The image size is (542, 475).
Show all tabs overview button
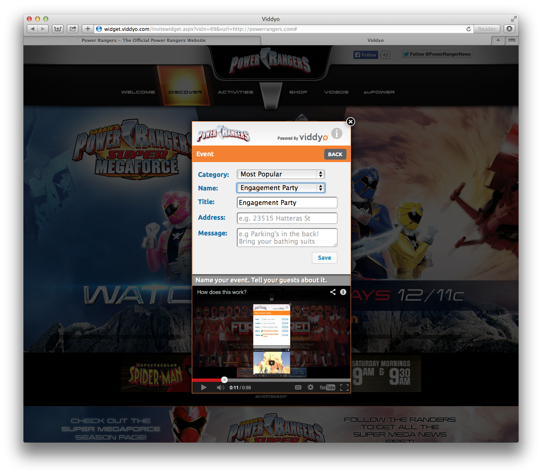pyautogui.click(x=511, y=40)
